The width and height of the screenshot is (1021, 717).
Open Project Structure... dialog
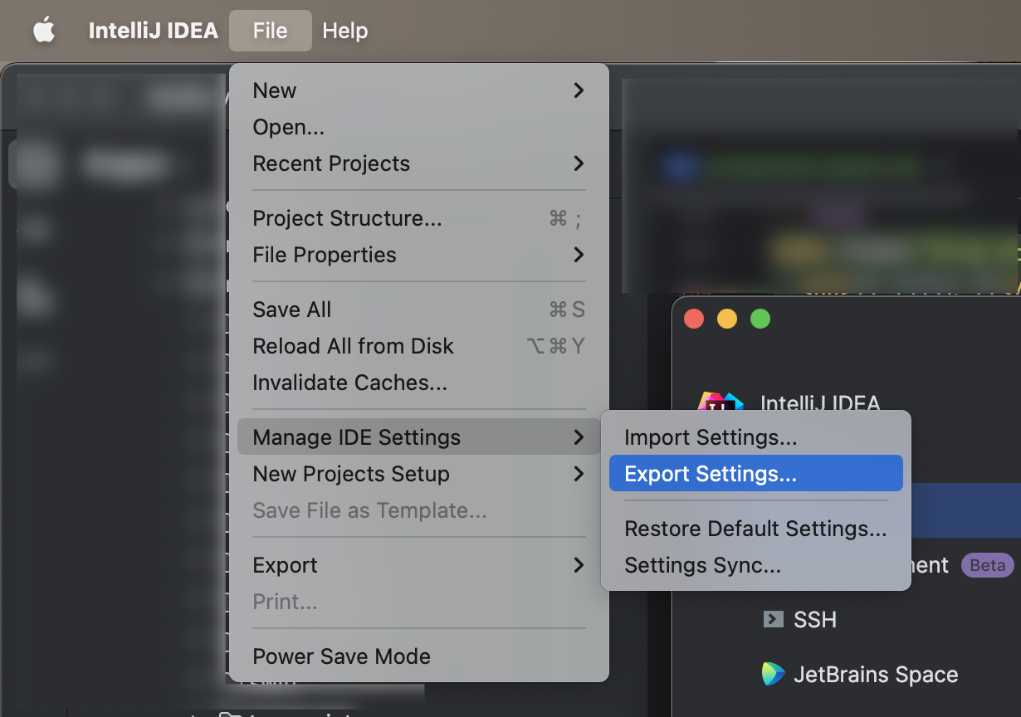tap(347, 218)
